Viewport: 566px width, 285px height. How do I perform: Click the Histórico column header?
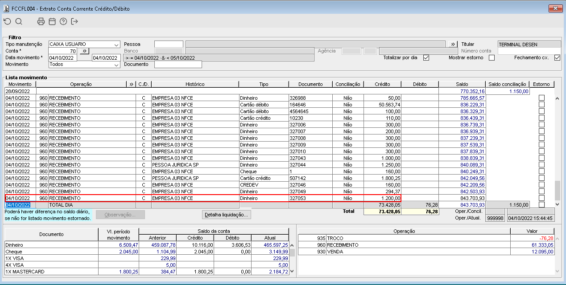(x=195, y=84)
